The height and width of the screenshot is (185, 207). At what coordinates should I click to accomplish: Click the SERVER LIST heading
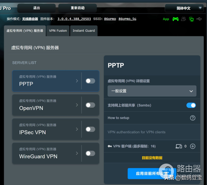pyautogui.click(x=24, y=63)
